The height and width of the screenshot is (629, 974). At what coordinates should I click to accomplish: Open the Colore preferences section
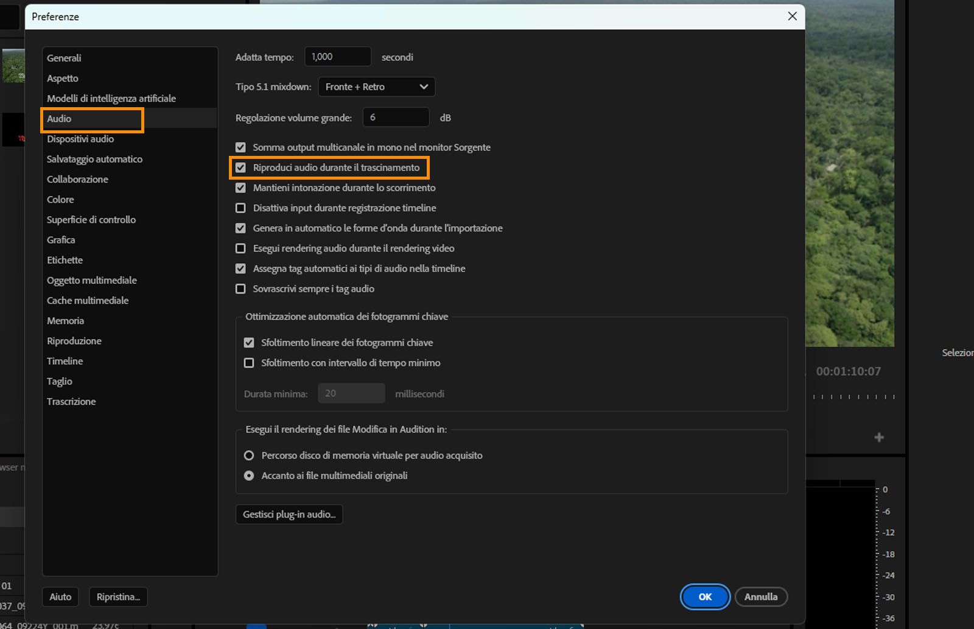[x=60, y=199]
